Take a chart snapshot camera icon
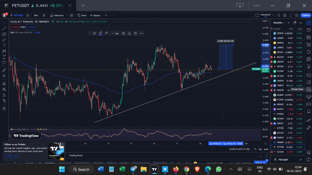312x175 pixels. tap(297, 15)
